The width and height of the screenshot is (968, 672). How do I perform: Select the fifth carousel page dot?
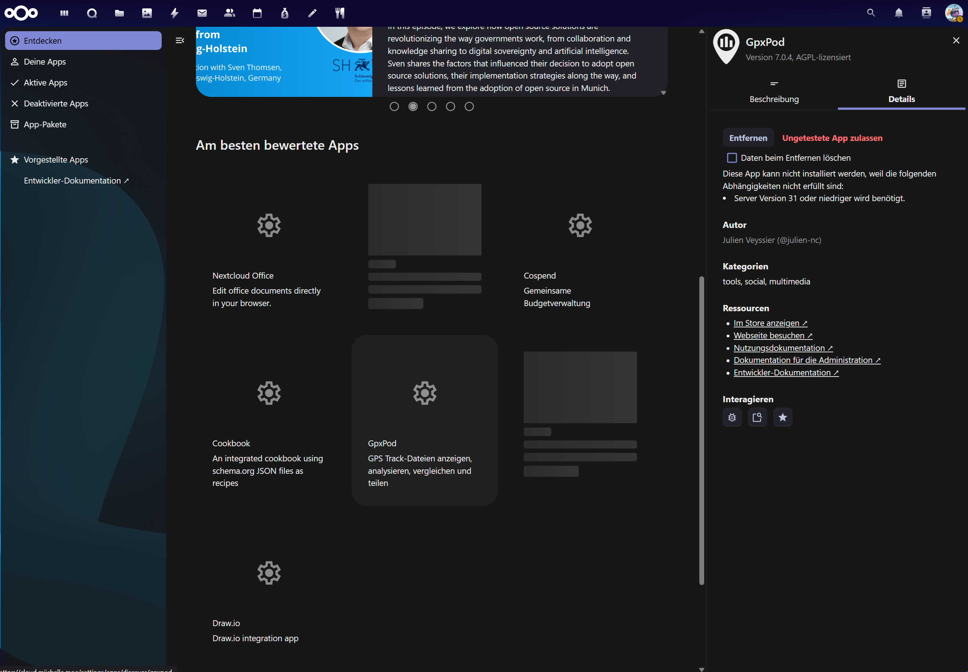(469, 106)
